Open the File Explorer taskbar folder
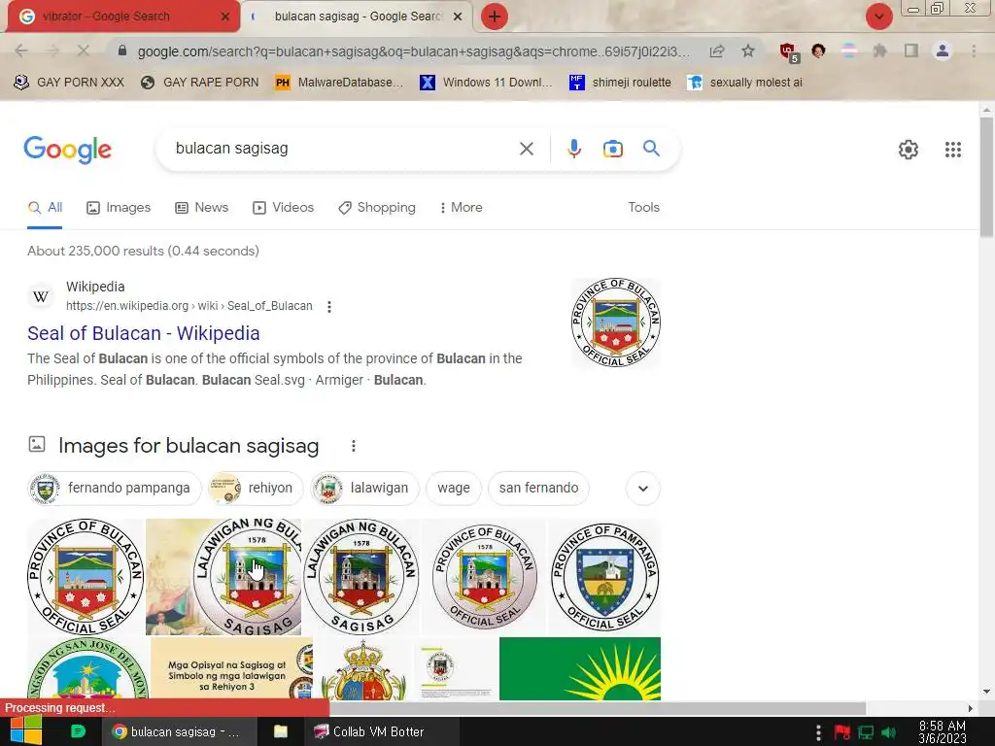995x746 pixels. click(281, 731)
